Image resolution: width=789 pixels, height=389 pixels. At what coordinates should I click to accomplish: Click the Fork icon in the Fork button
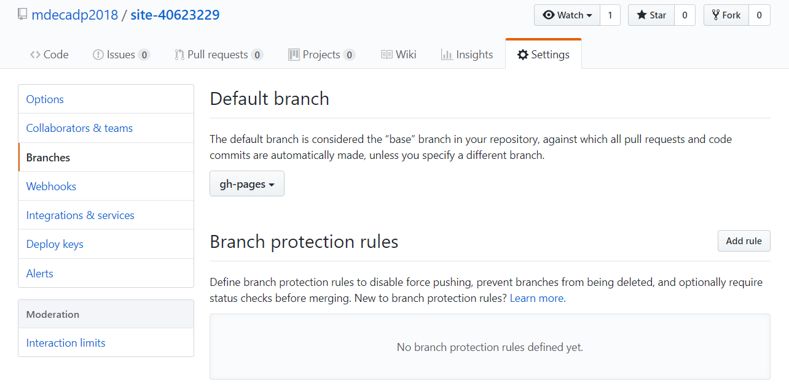[715, 15]
